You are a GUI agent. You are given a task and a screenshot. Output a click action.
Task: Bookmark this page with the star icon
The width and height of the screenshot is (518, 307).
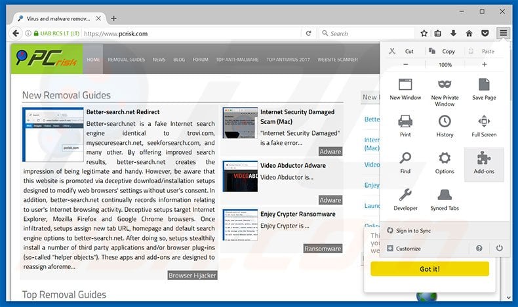(x=424, y=33)
